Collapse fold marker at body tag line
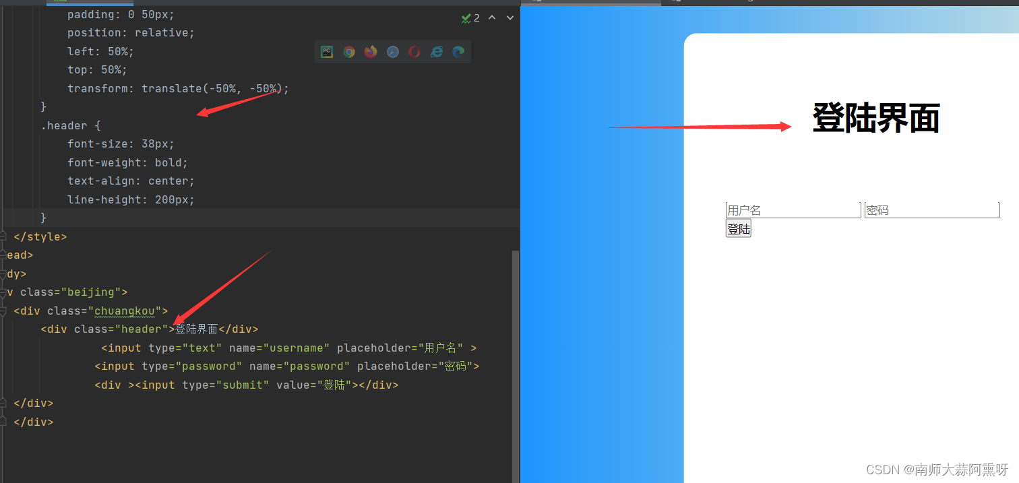The height and width of the screenshot is (483, 1019). (3, 273)
